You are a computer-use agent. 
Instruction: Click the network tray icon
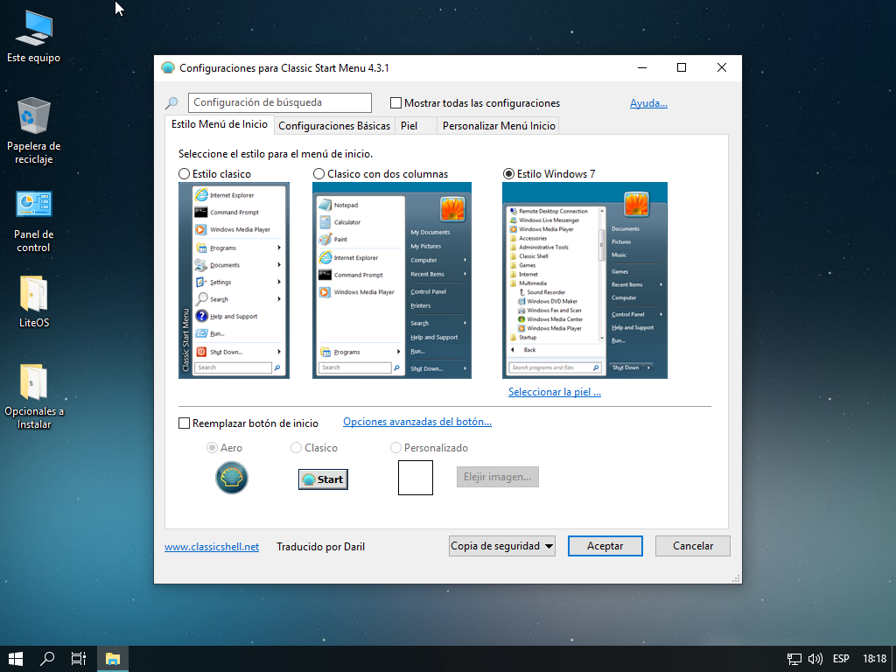click(794, 659)
